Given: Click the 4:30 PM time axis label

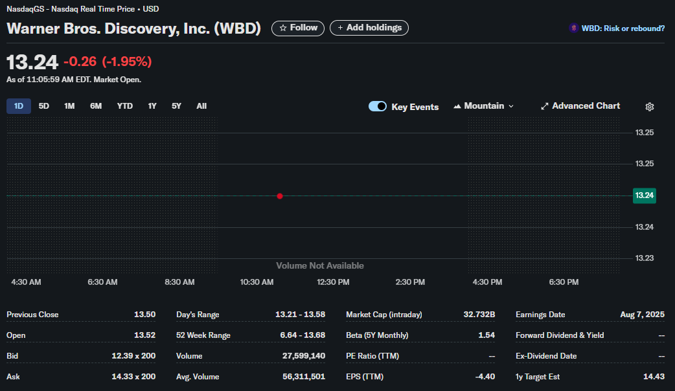Looking at the screenshot, I should click(487, 282).
